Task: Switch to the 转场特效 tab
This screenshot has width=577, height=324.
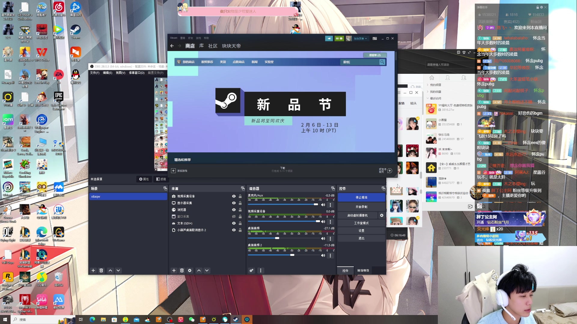Action: (363, 271)
